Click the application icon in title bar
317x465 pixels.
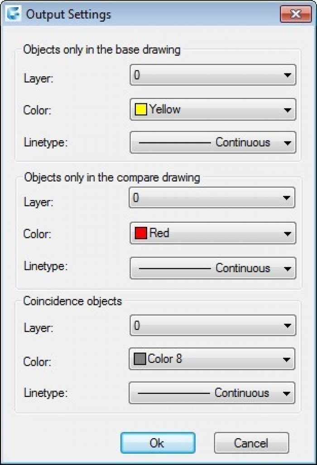(14, 14)
